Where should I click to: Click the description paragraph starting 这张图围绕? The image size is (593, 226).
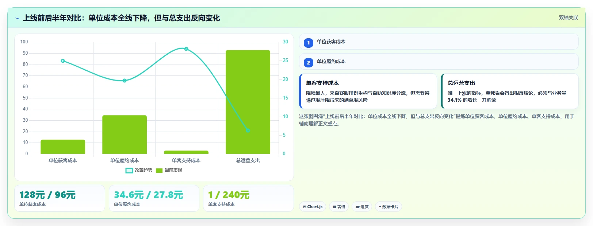[x=437, y=120]
